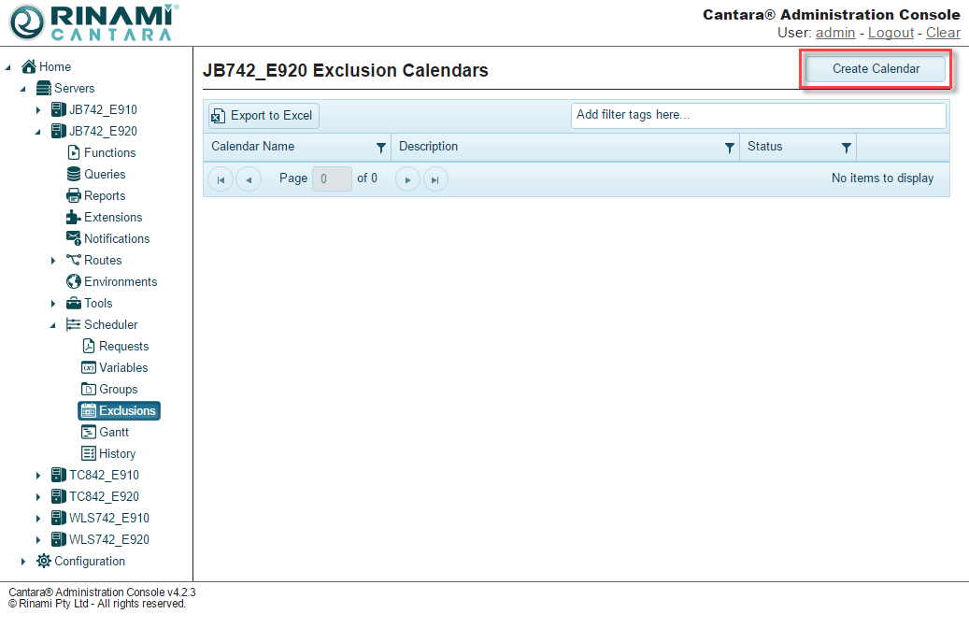This screenshot has height=628, width=969.
Task: Open the Environments globe icon
Action: (x=74, y=281)
